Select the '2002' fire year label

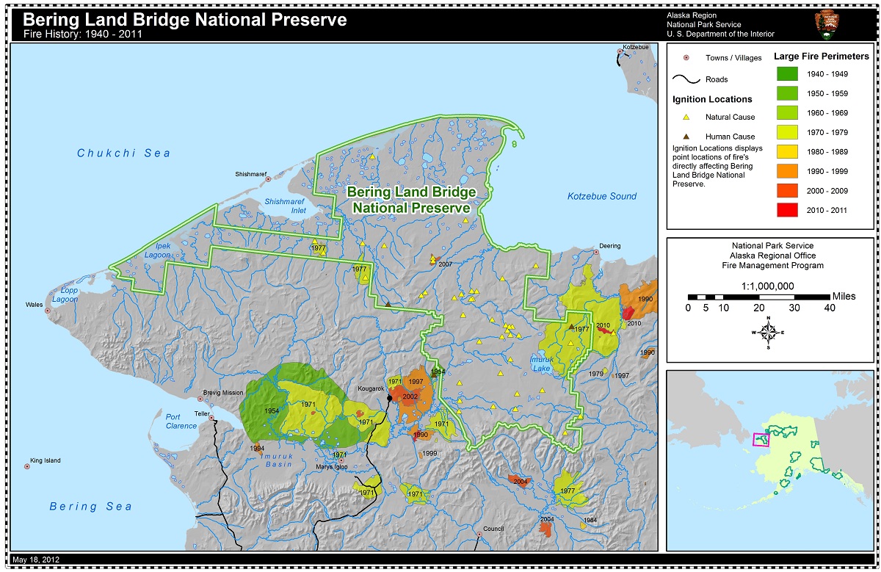pos(410,397)
